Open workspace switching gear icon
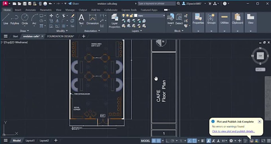Screen dimensions: 271x144 pos(231,141)
